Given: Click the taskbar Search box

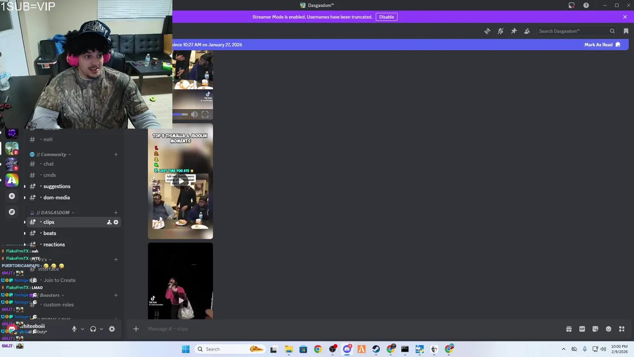Looking at the screenshot, I should (x=231, y=349).
